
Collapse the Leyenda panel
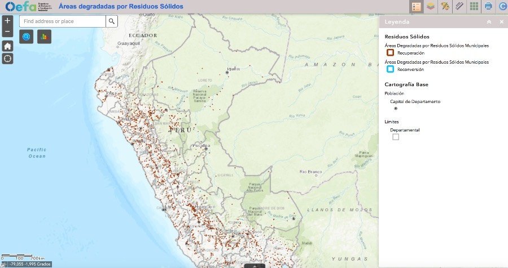[x=489, y=22]
